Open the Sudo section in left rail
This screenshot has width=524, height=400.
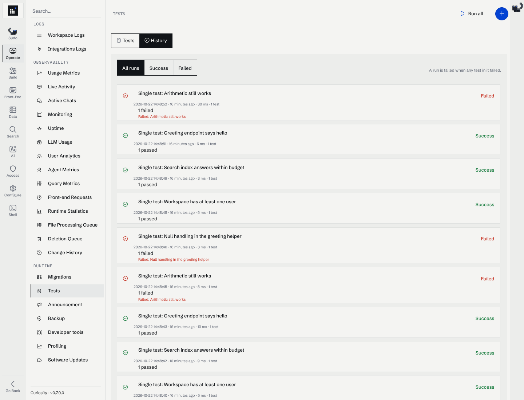tap(13, 33)
